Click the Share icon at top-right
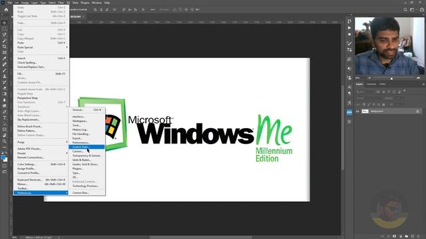Screen dimensions: 426x239 pyautogui.click(x=421, y=9)
